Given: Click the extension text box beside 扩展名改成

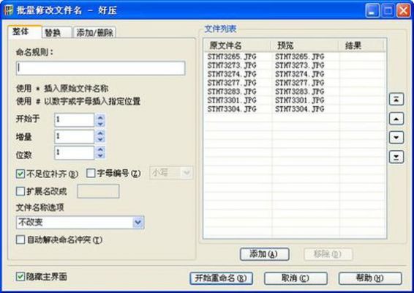Looking at the screenshot, I should (x=98, y=191).
